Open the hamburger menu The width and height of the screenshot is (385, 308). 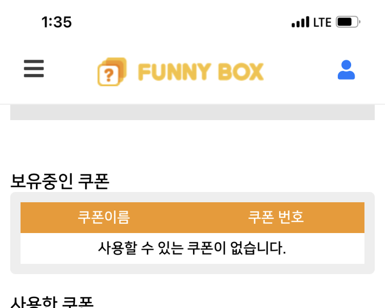[x=34, y=68]
